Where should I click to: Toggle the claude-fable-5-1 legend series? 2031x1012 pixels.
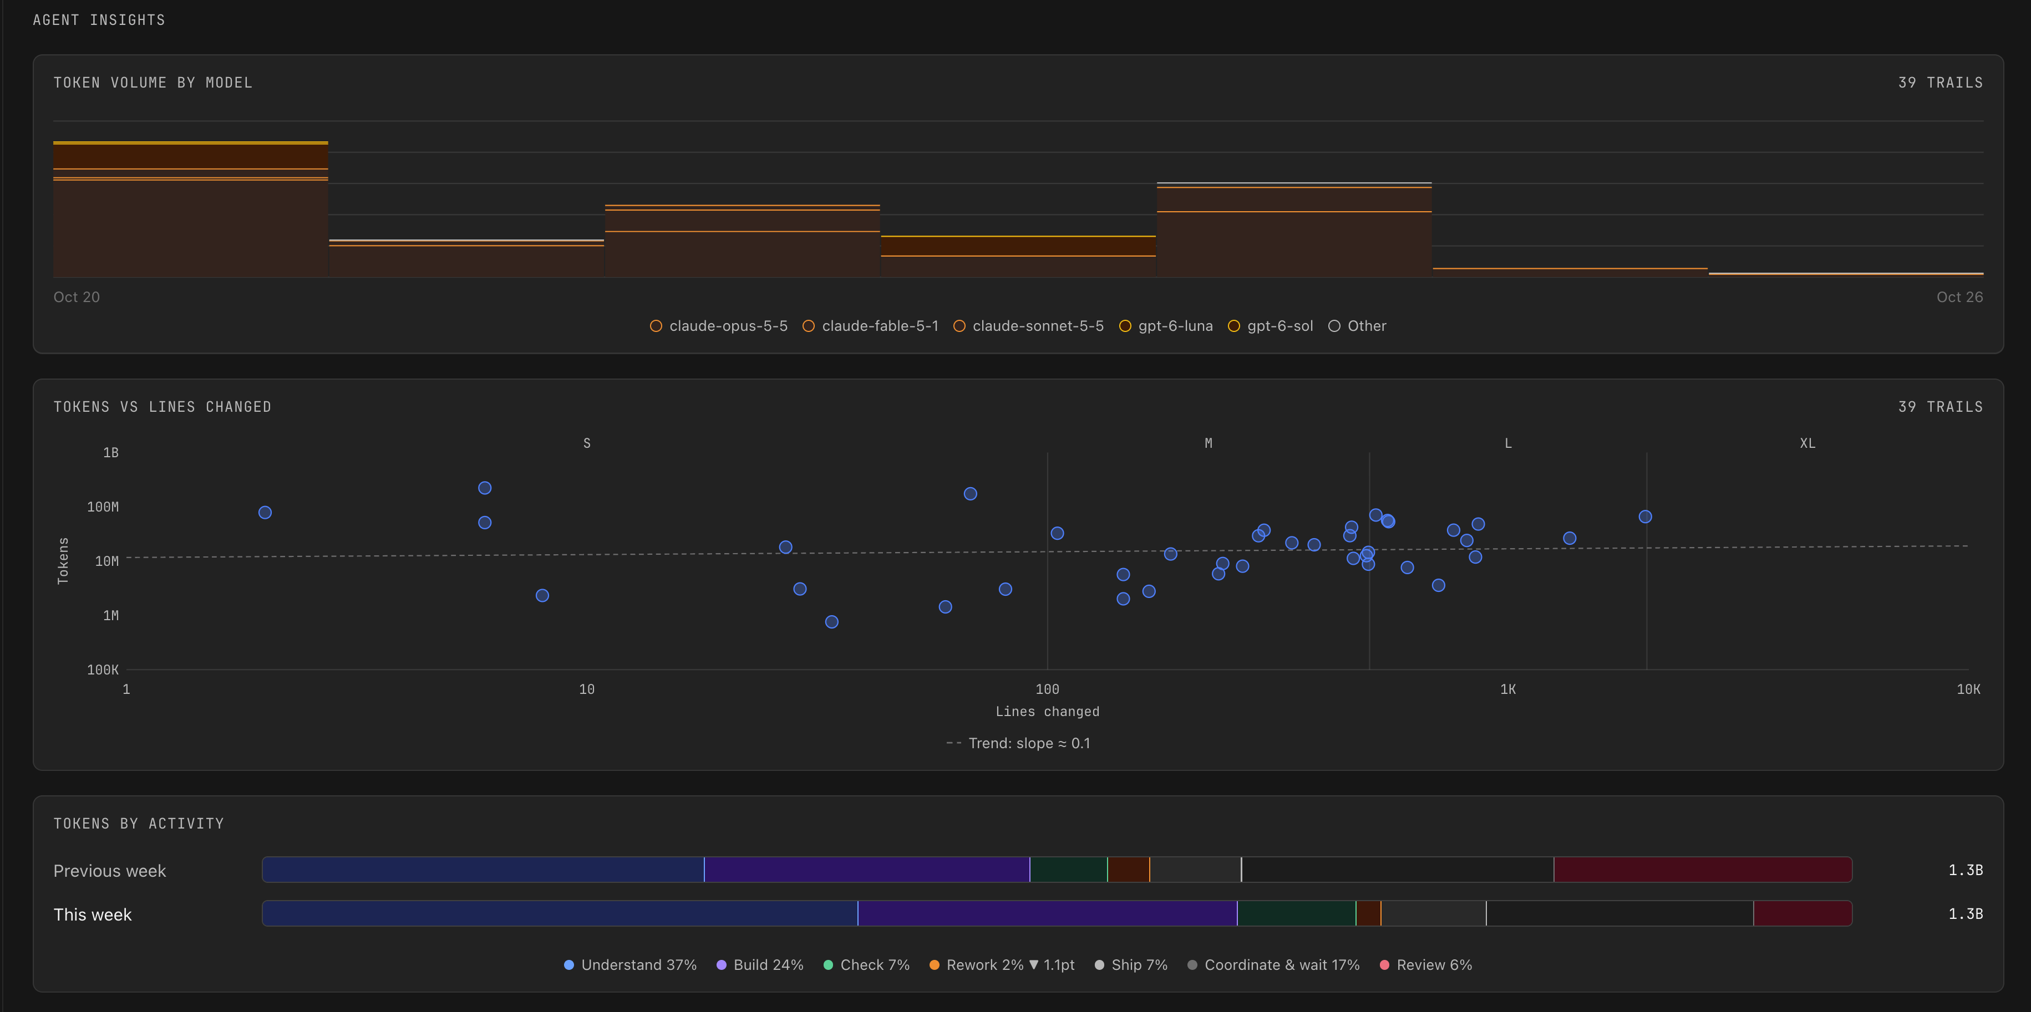(x=870, y=325)
